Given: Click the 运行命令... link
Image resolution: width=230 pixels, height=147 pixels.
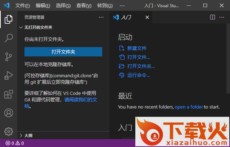Looking at the screenshot, I should 139,75.
